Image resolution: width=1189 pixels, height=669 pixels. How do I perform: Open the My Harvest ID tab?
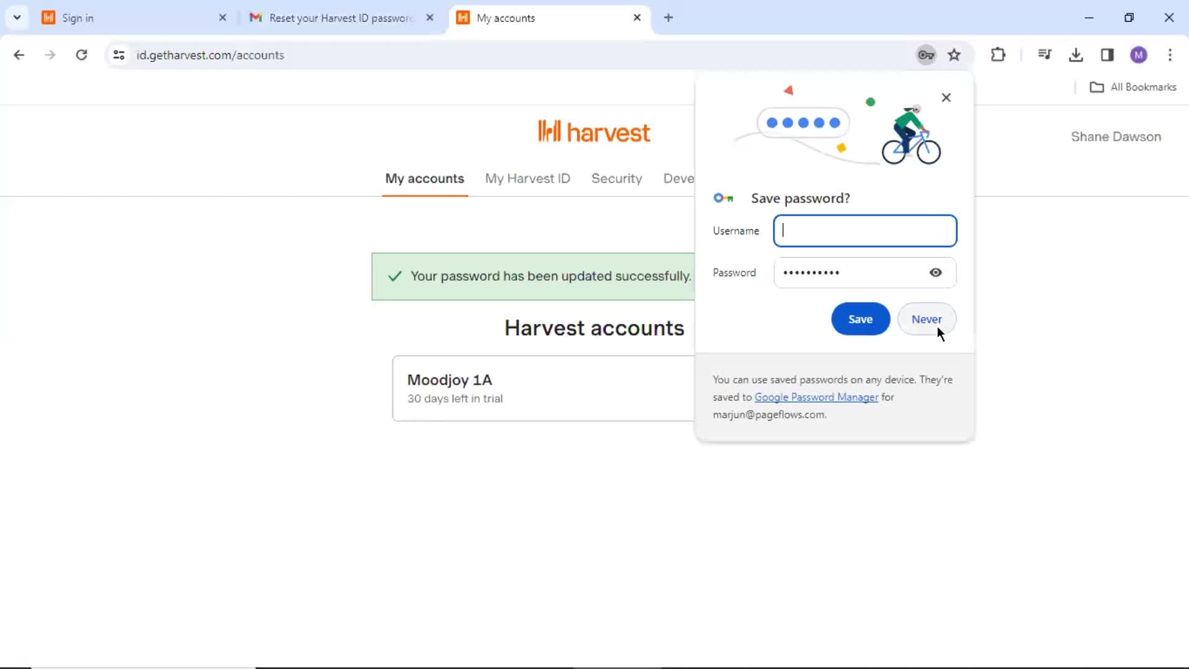(528, 178)
